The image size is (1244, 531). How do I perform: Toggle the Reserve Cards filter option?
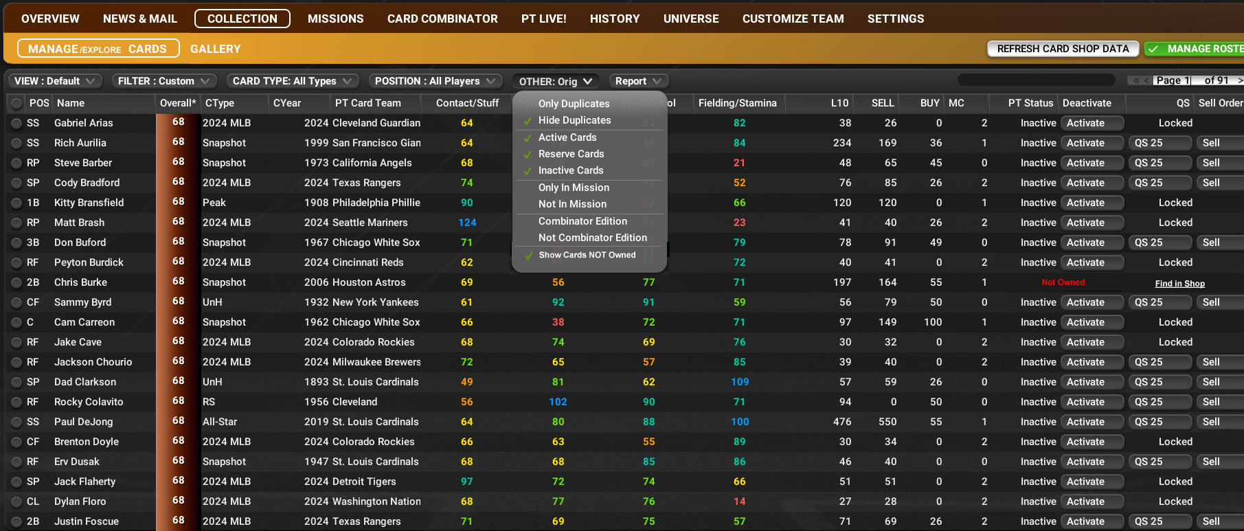point(571,154)
